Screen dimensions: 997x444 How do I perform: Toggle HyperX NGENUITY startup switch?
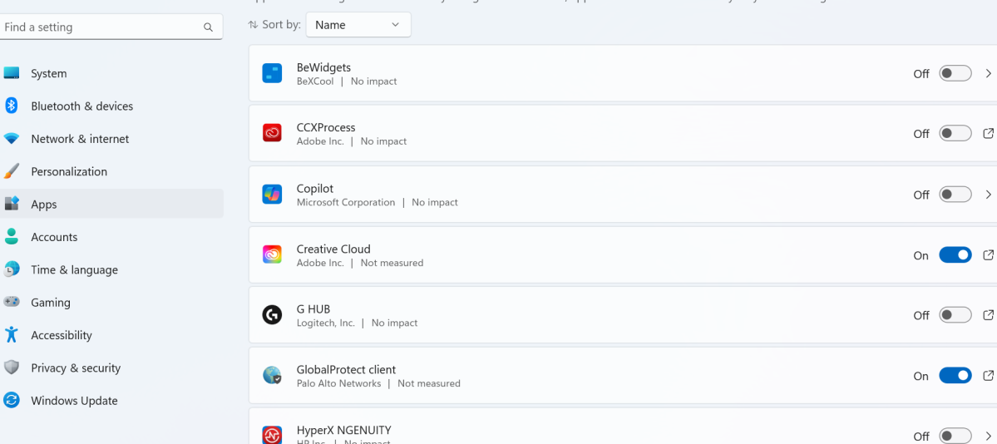coord(955,436)
